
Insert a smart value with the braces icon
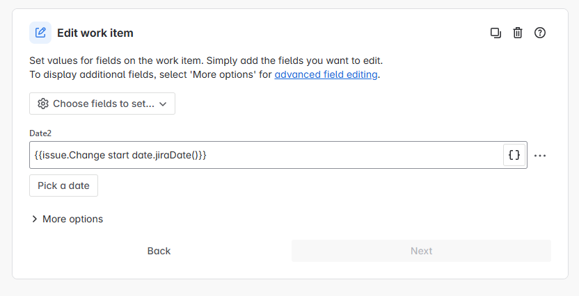(x=514, y=155)
